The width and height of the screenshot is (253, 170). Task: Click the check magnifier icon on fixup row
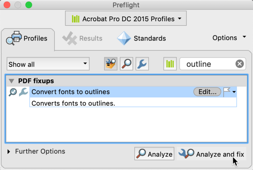pyautogui.click(x=13, y=92)
